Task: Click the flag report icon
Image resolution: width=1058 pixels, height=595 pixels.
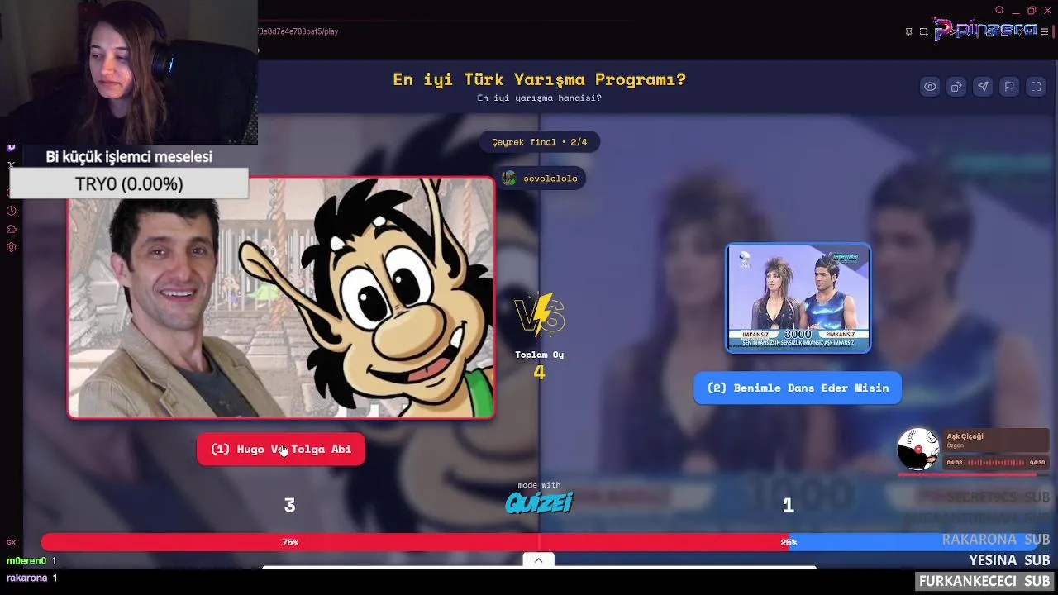Action: (x=1009, y=87)
